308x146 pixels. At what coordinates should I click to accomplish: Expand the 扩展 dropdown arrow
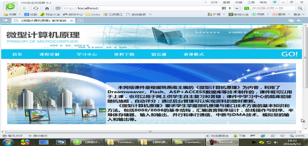[224, 15]
